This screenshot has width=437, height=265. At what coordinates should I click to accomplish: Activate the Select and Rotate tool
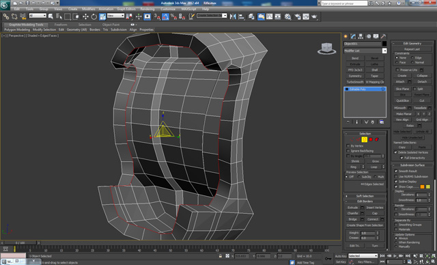tap(94, 16)
